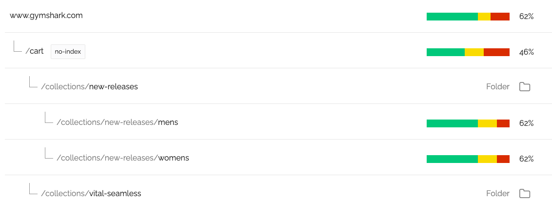Open the vital-seamless folder icon

pos(525,194)
